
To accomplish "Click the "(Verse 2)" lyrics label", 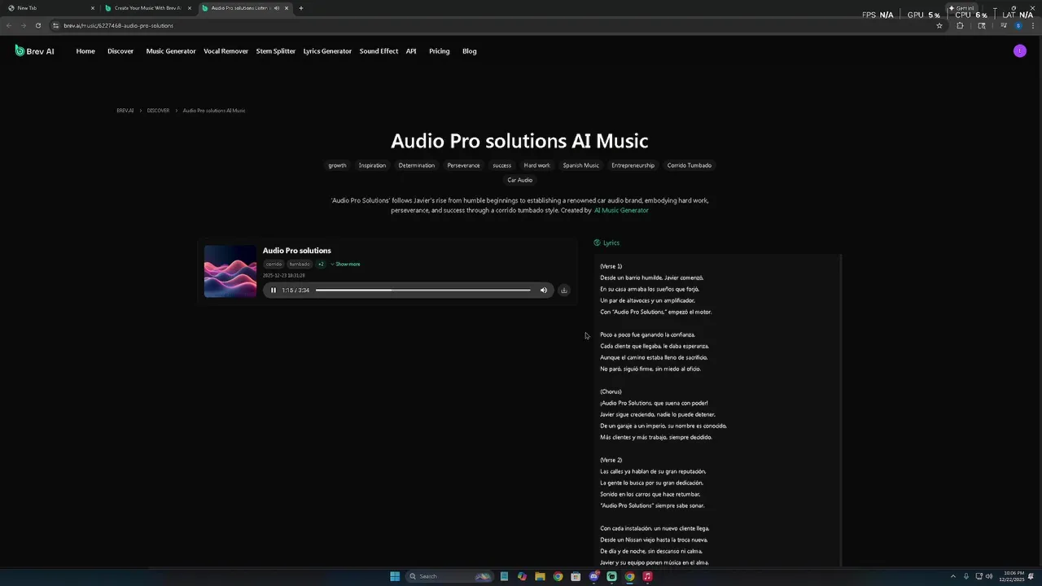I will point(611,460).
